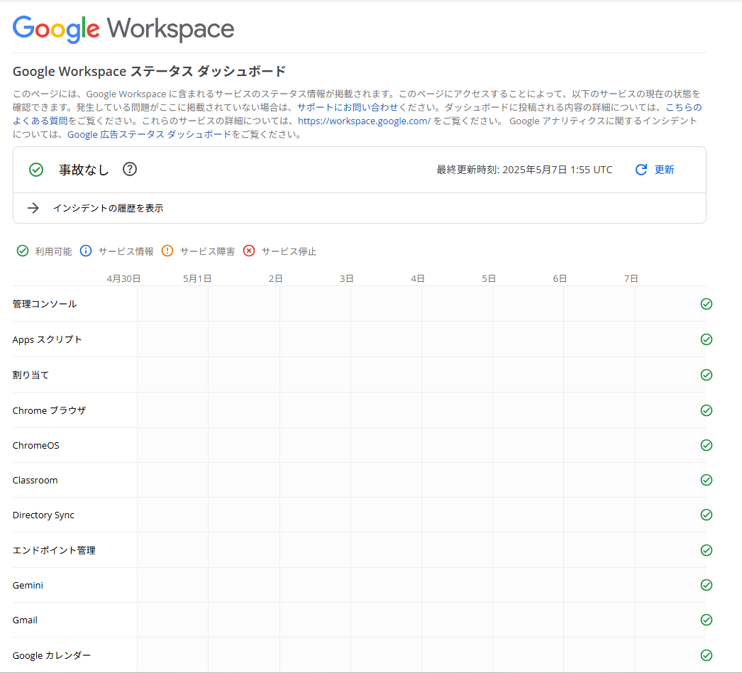Click the 2日 date column header

point(275,278)
